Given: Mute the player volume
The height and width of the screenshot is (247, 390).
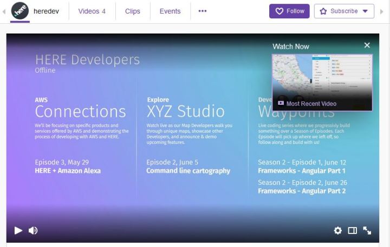Looking at the screenshot, I should 33,230.
